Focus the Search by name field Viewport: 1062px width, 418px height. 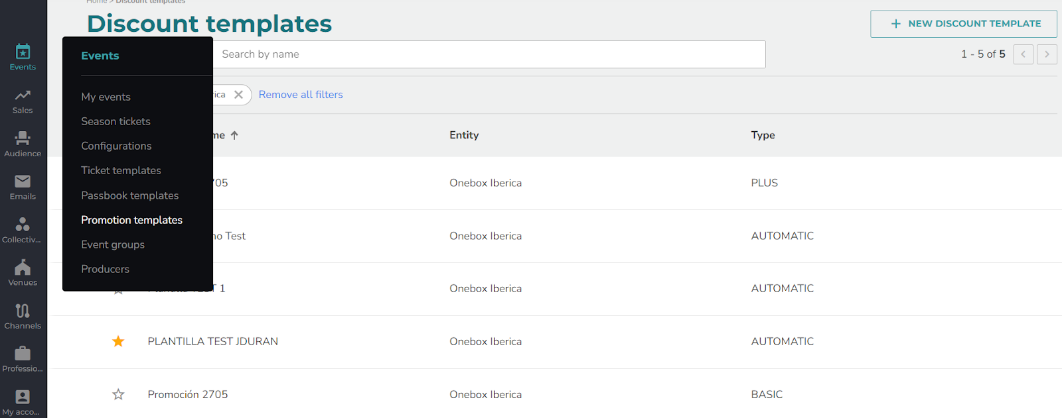tap(489, 54)
